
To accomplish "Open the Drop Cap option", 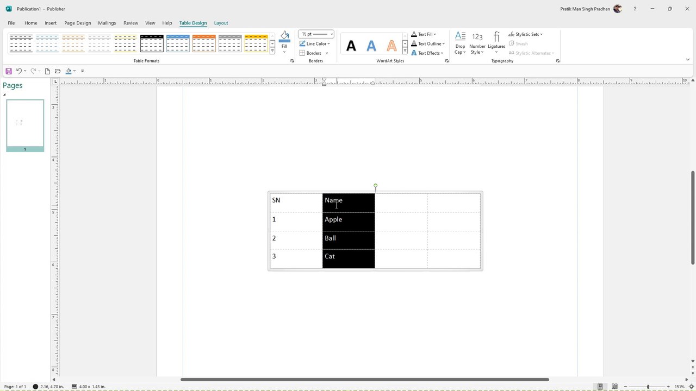I will (x=460, y=43).
